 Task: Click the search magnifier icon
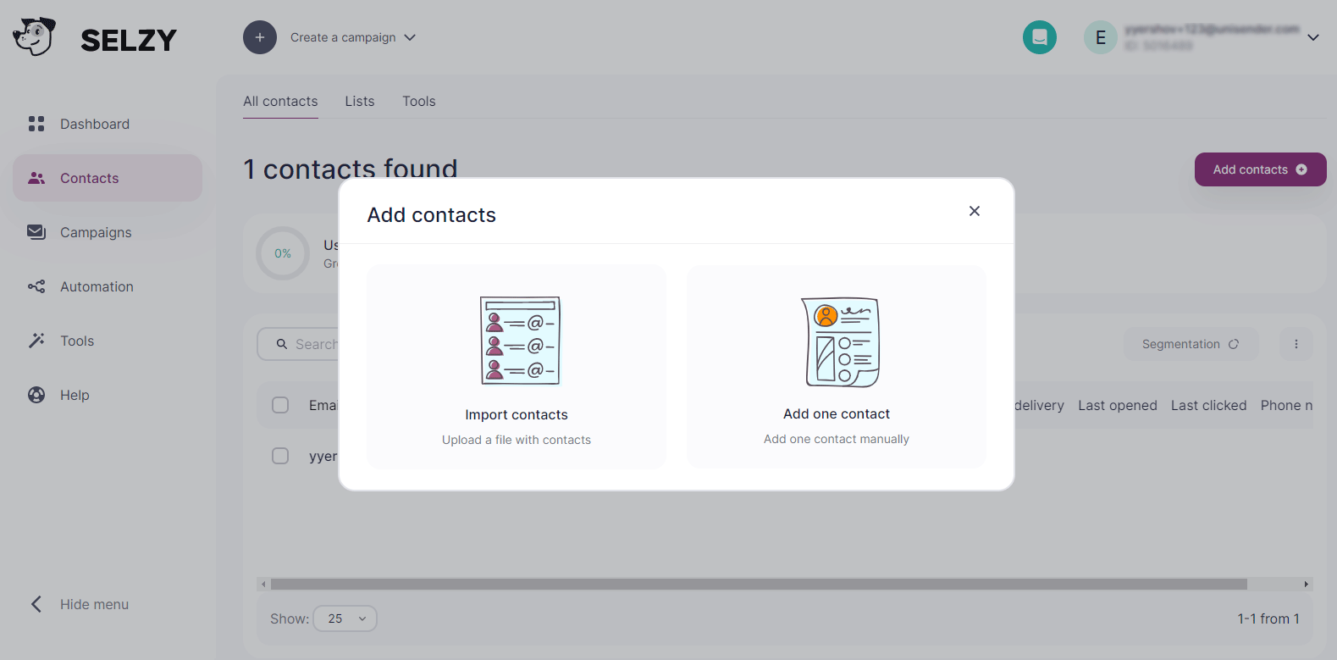click(x=282, y=344)
